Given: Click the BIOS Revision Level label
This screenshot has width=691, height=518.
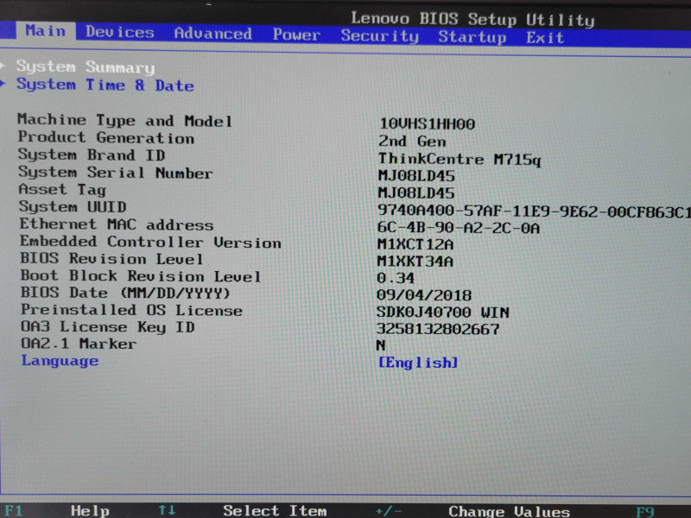Looking at the screenshot, I should point(111,258).
